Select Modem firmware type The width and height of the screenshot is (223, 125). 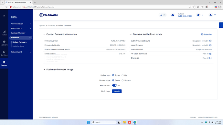point(122,80)
